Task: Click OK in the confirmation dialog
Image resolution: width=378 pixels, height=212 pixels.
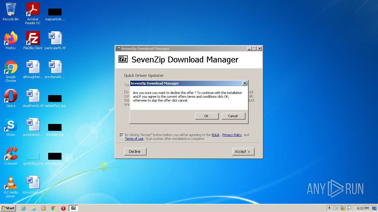Action: 206,116
